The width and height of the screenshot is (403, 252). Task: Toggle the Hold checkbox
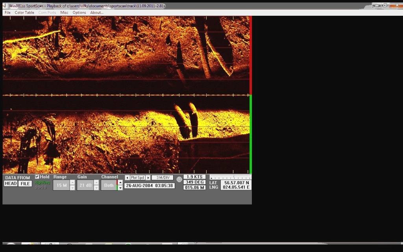[37, 177]
